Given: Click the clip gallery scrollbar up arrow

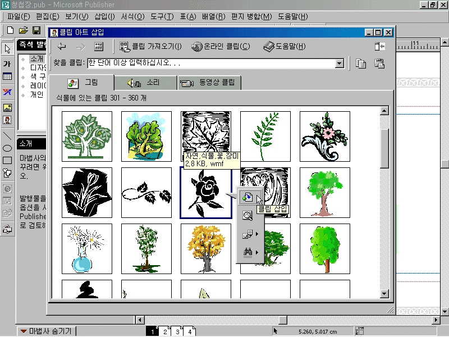Looking at the screenshot, I should point(384,111).
